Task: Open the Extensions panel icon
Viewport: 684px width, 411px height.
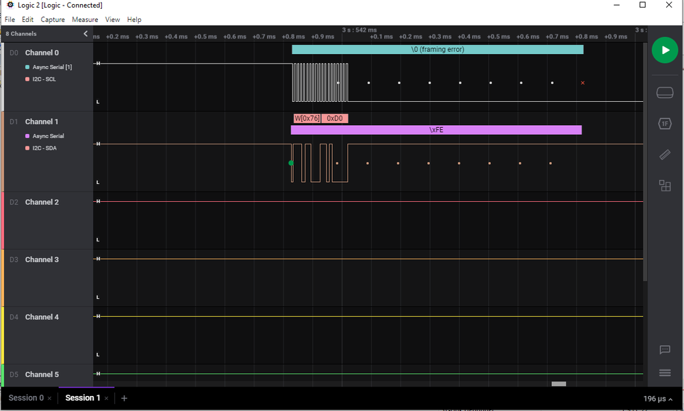Action: click(x=665, y=186)
